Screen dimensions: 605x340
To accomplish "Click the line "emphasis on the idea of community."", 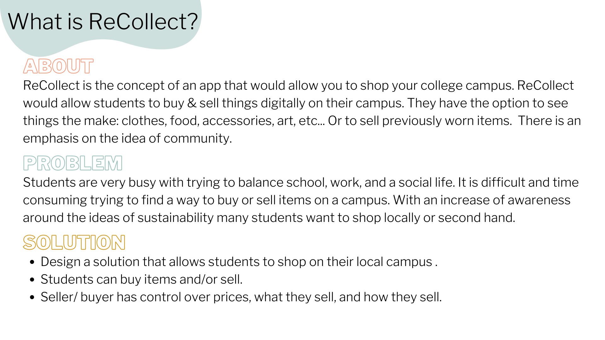I will click(127, 139).
